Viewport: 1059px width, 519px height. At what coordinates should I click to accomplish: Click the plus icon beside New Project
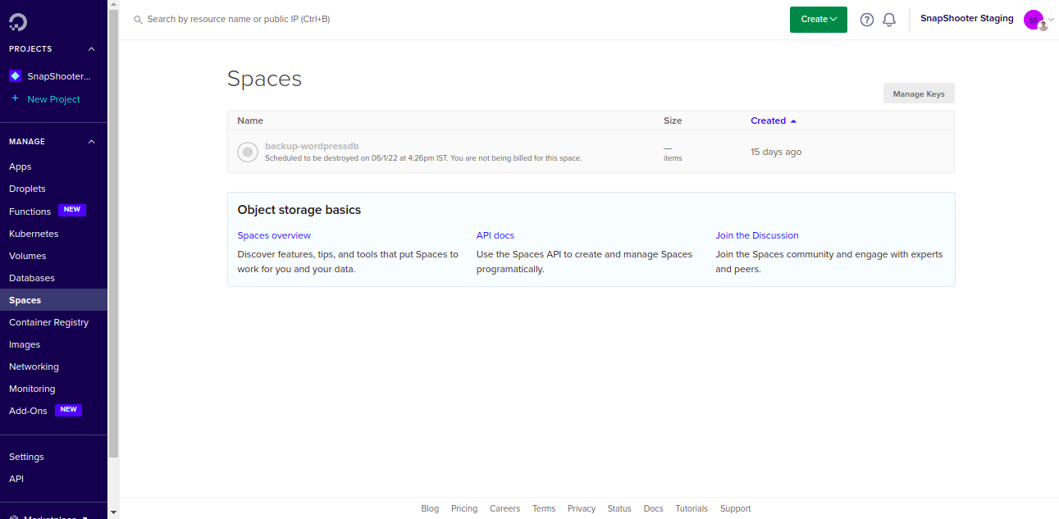coord(15,99)
